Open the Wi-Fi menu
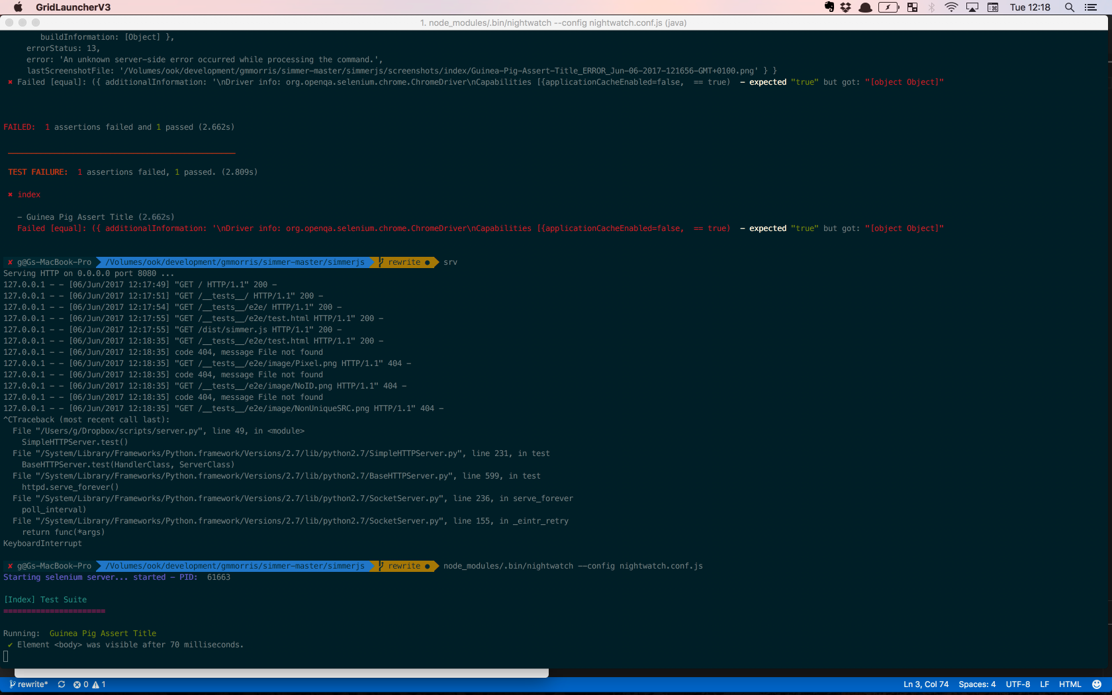Image resolution: width=1112 pixels, height=695 pixels. 951,7
